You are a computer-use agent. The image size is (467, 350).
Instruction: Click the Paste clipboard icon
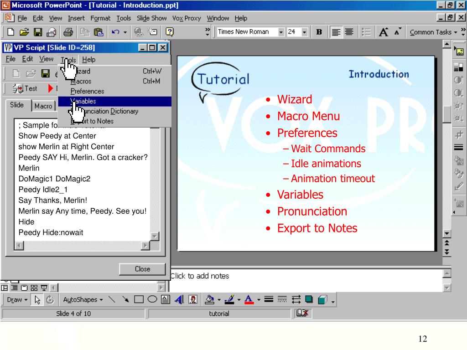99,32
